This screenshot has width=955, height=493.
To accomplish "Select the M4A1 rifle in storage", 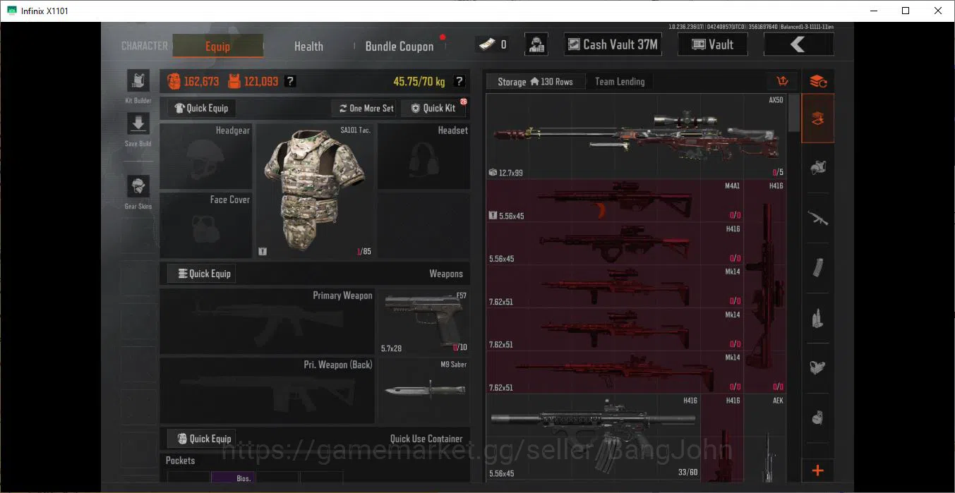I will (615, 201).
